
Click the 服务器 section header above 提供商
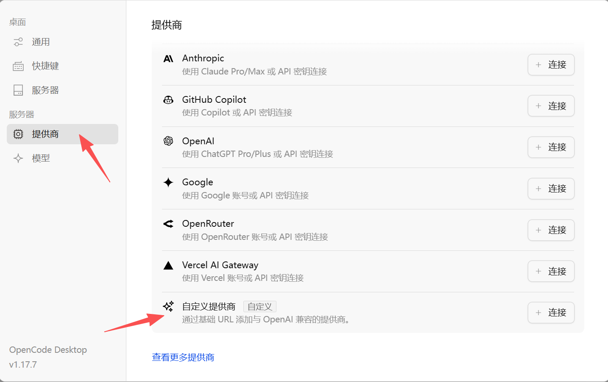tap(22, 114)
